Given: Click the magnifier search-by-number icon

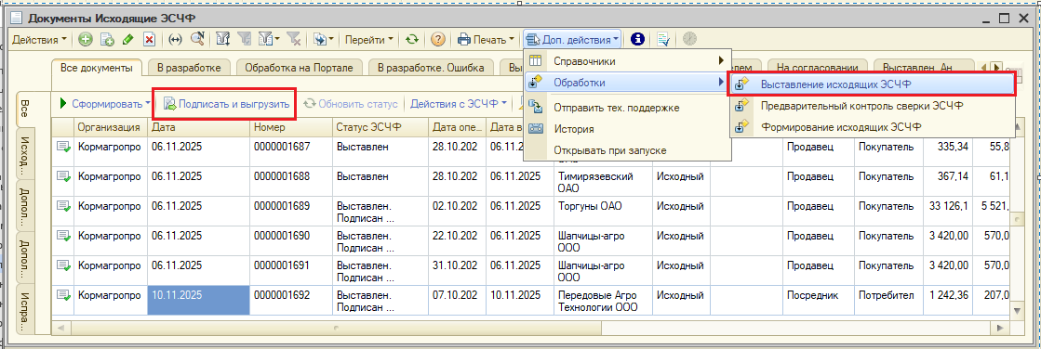Looking at the screenshot, I should (x=196, y=40).
